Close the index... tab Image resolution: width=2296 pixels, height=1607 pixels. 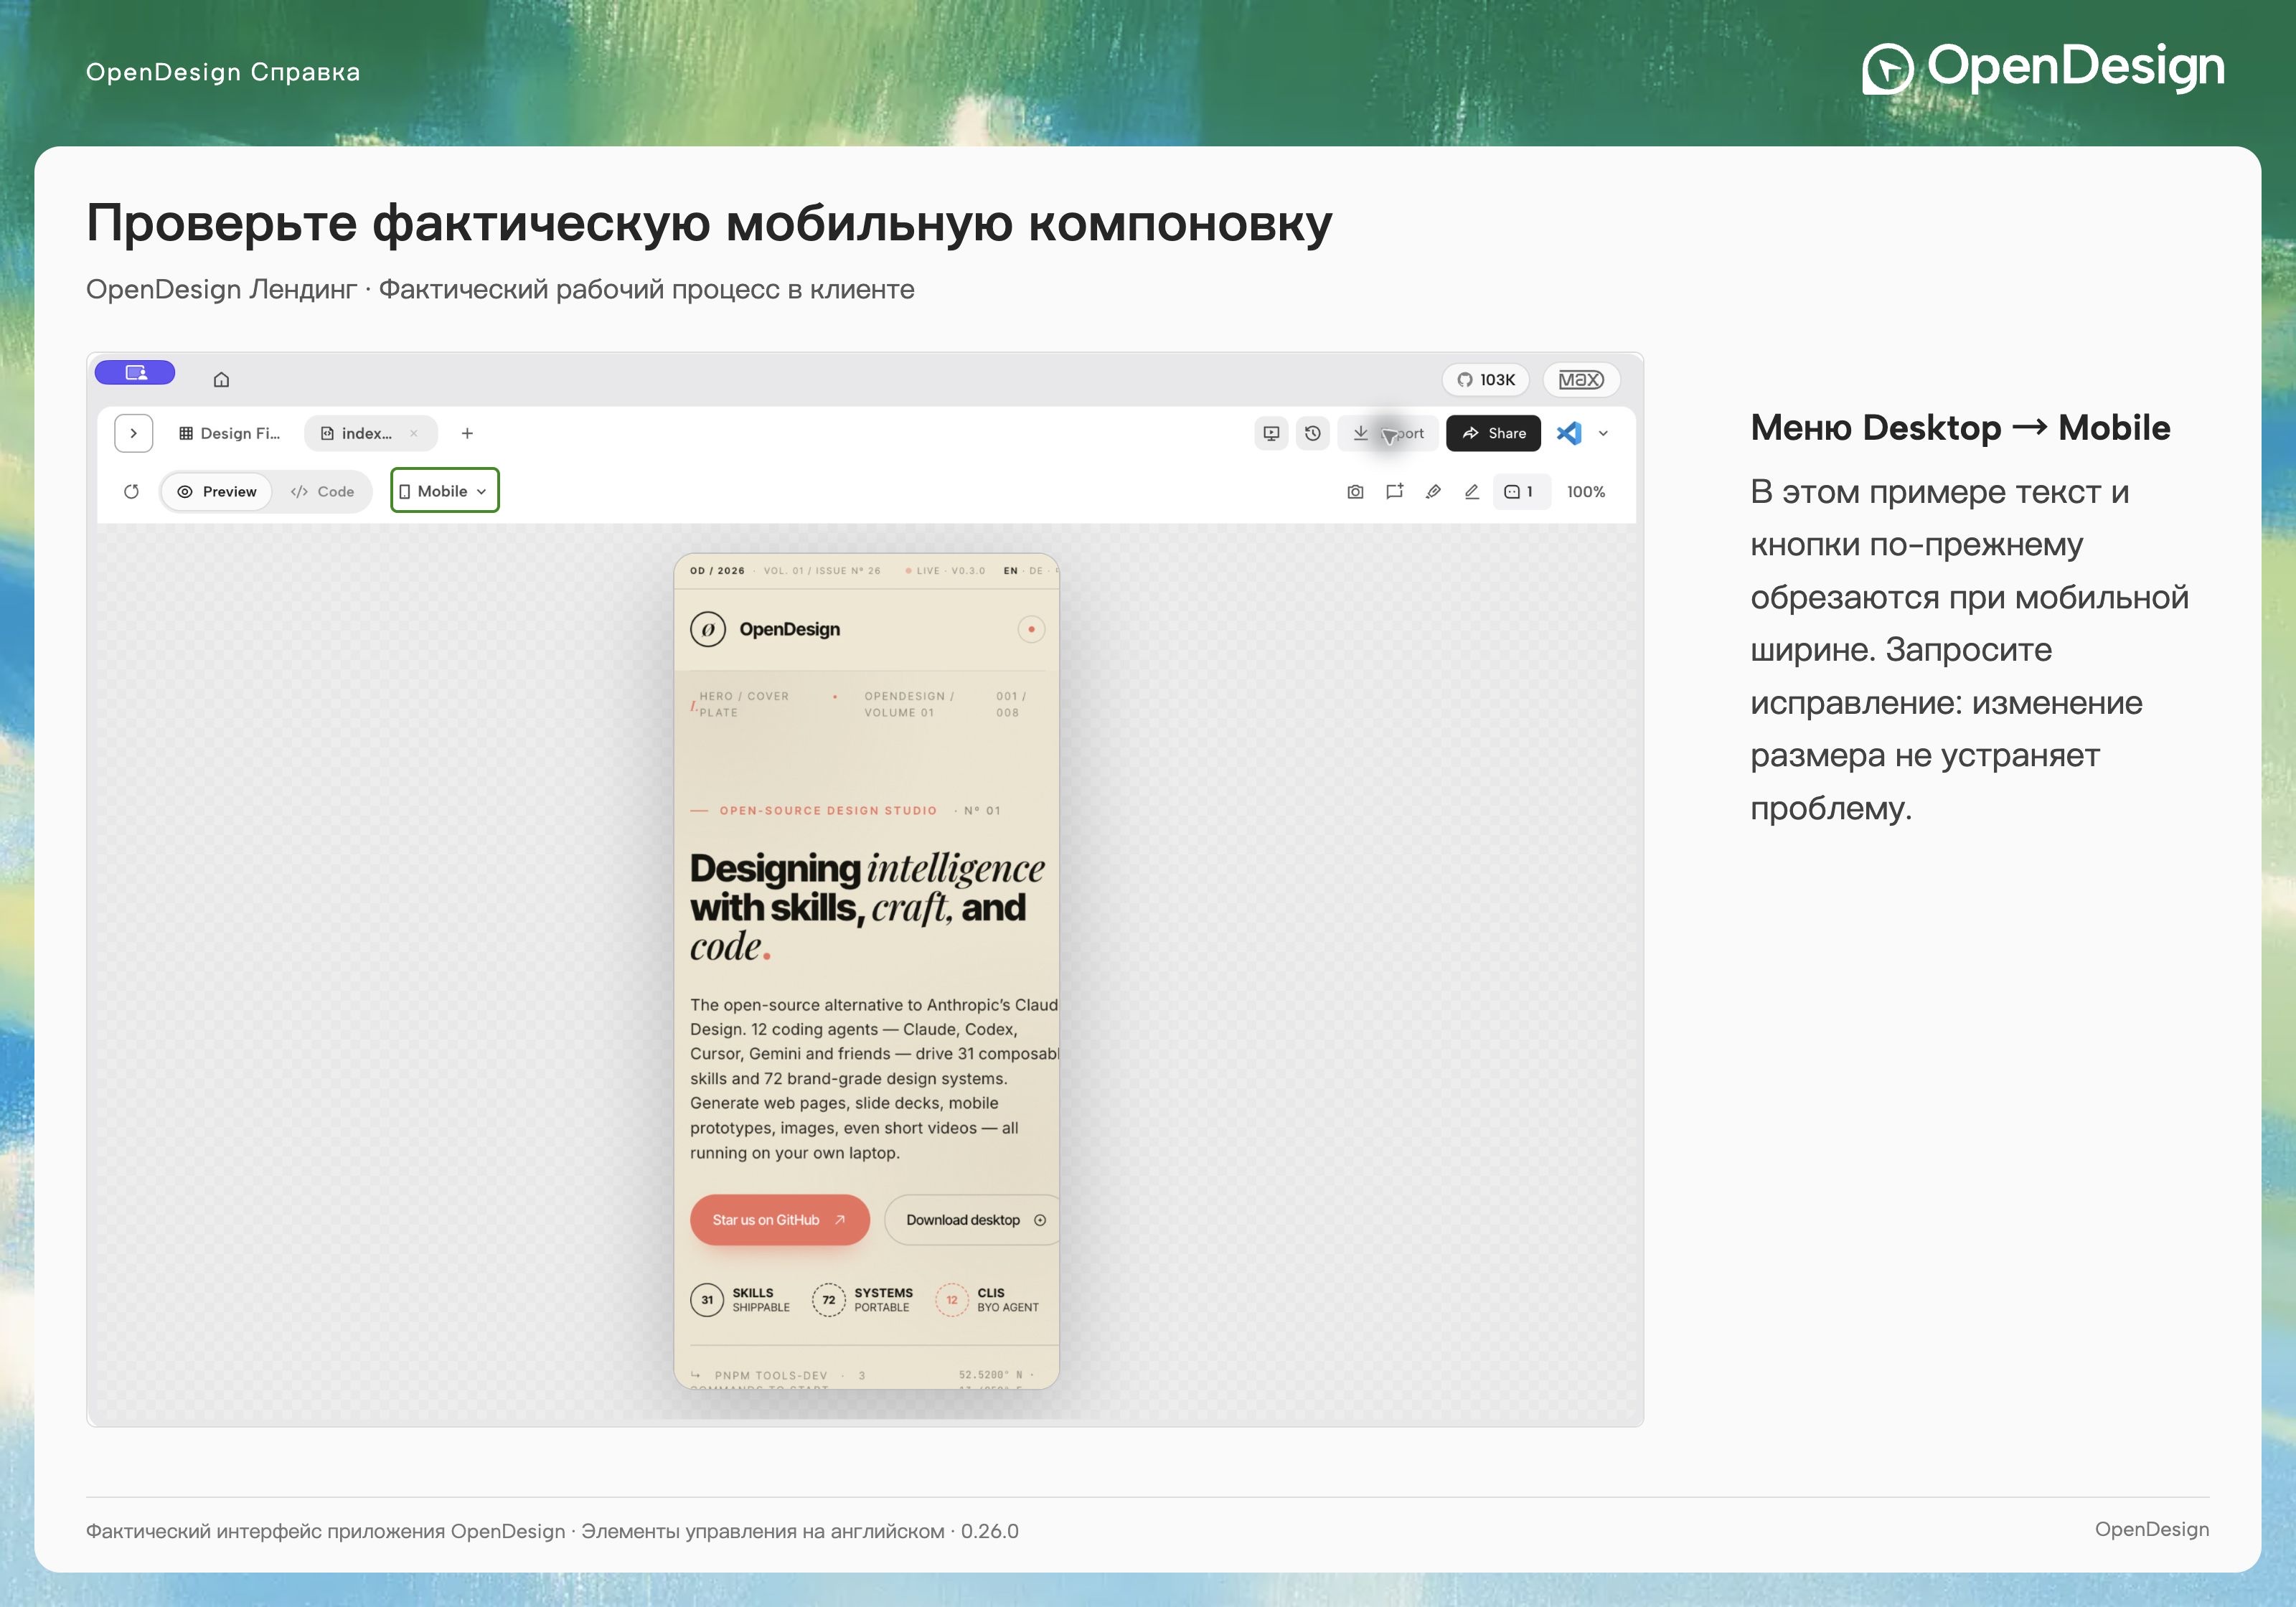point(413,433)
